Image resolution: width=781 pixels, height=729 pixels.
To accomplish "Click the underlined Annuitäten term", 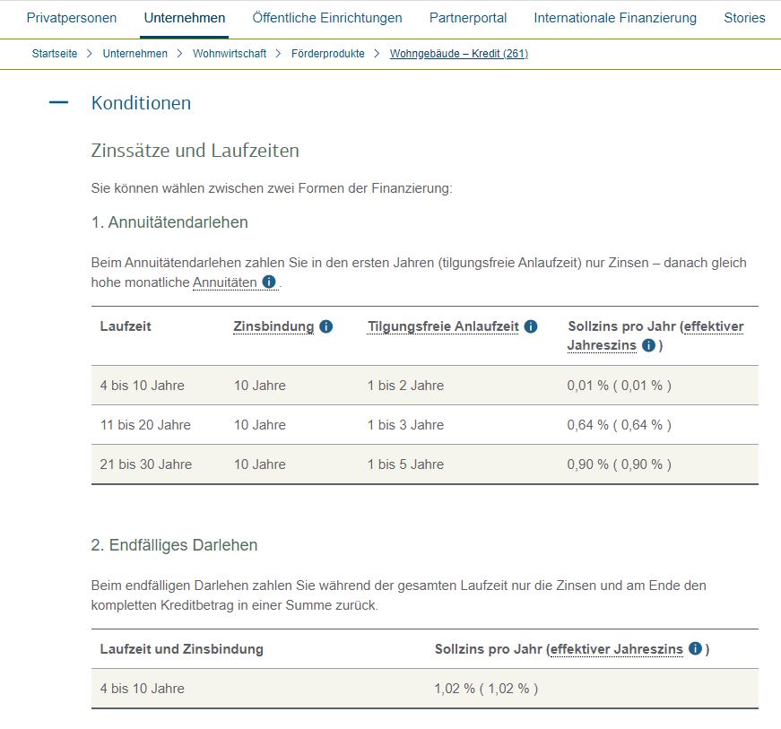I will tap(224, 282).
